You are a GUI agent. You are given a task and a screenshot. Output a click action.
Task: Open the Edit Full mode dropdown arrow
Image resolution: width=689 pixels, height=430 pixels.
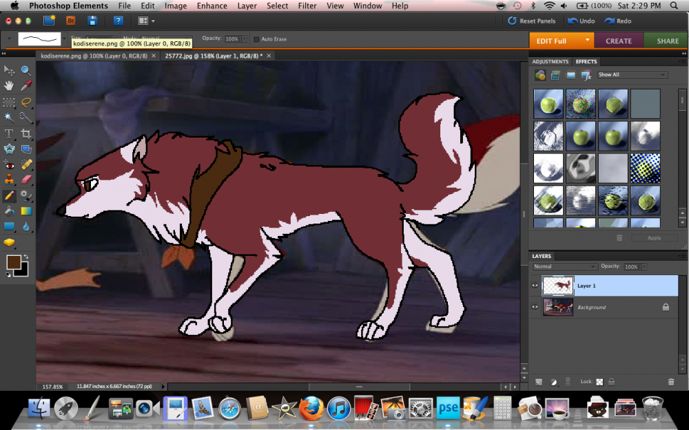tap(587, 40)
